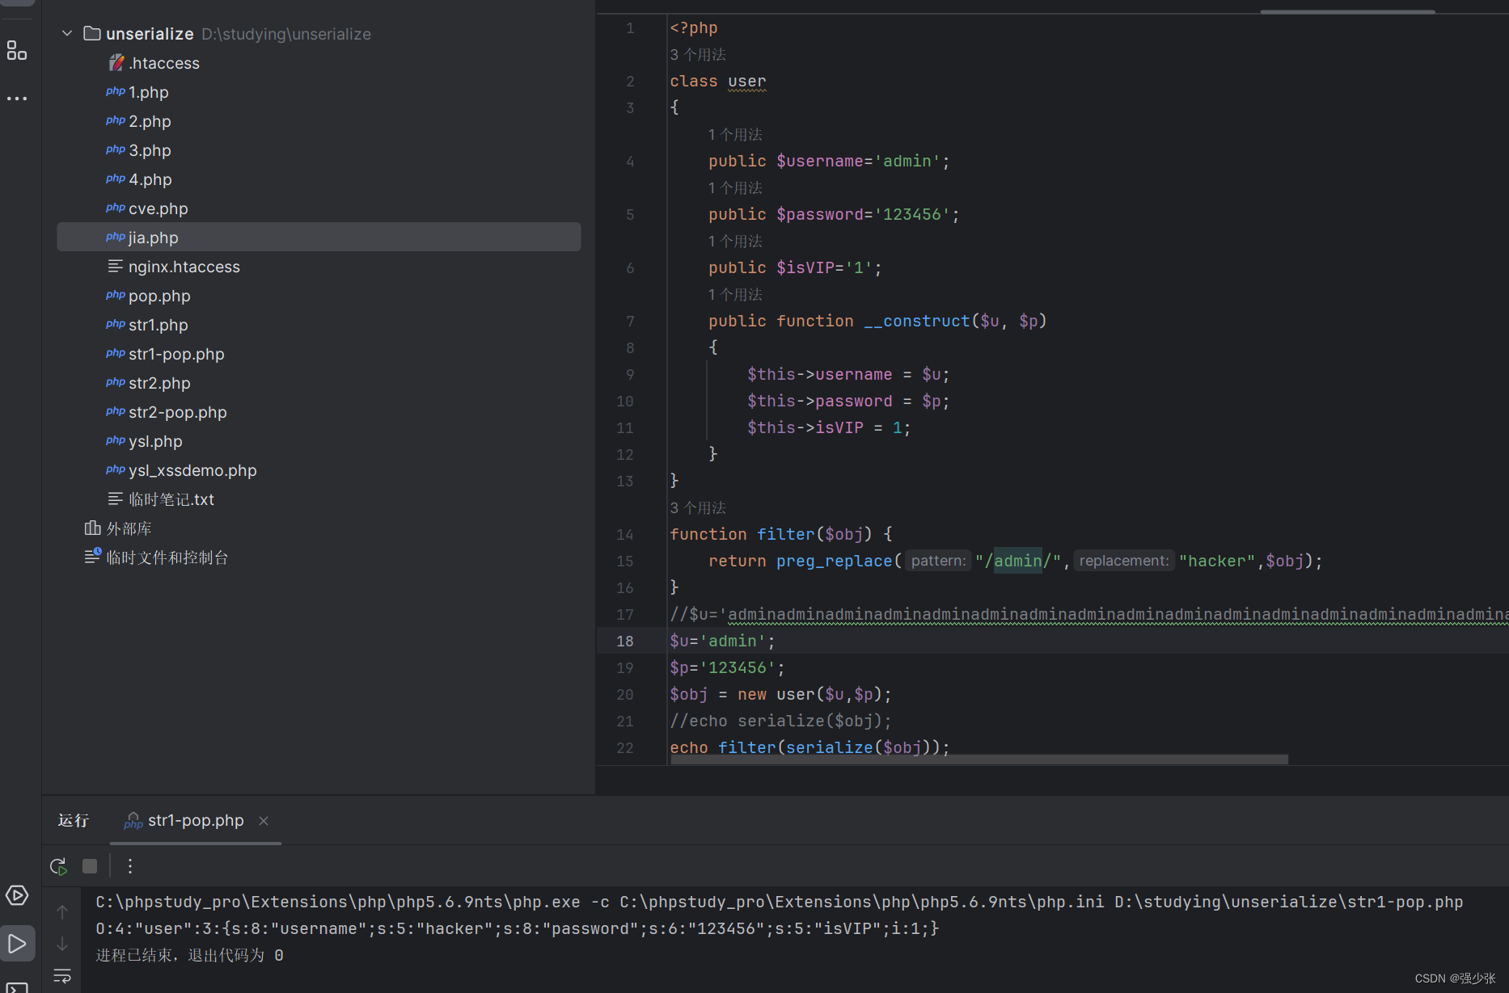Jump up in the console output

coord(62,912)
